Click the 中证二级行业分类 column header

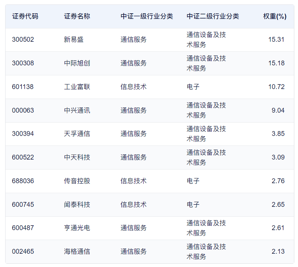coord(213,16)
